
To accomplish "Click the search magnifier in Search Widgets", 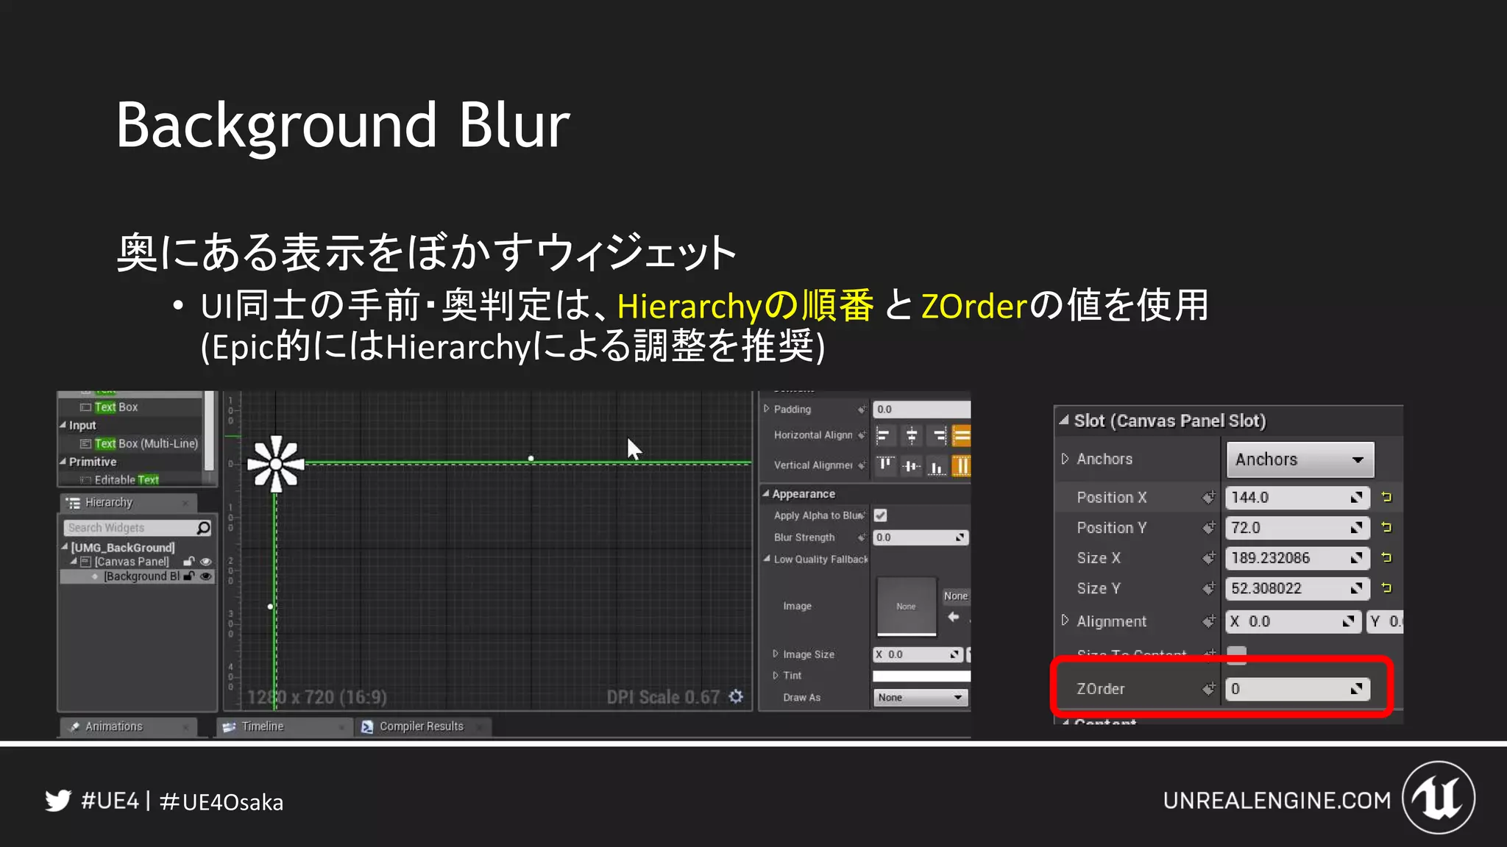I will point(203,527).
